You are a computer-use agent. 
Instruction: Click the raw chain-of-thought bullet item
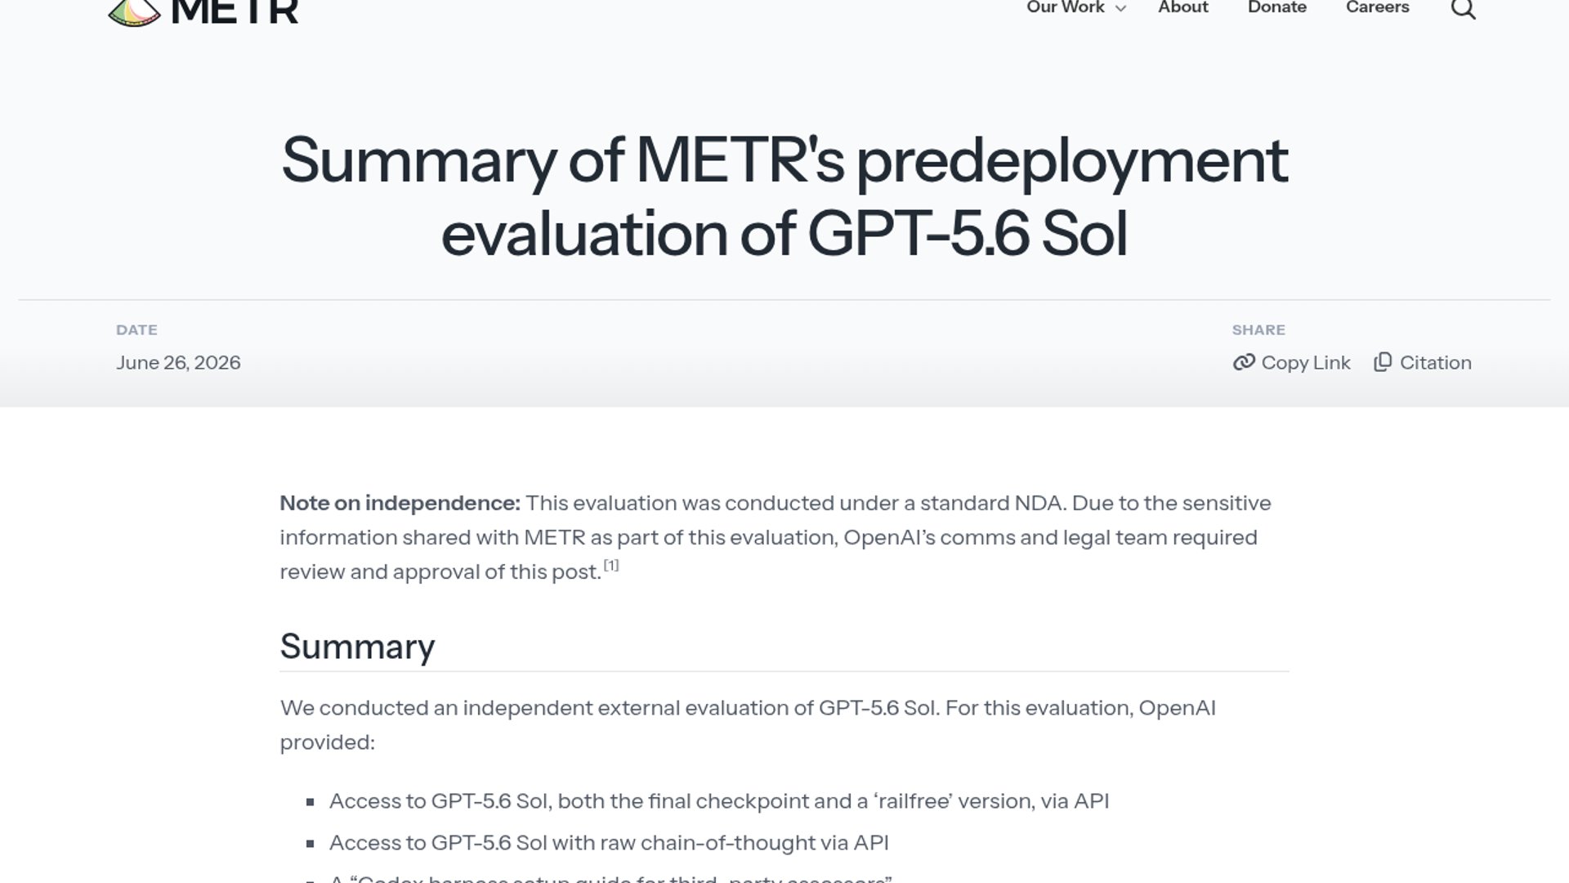[x=609, y=842]
